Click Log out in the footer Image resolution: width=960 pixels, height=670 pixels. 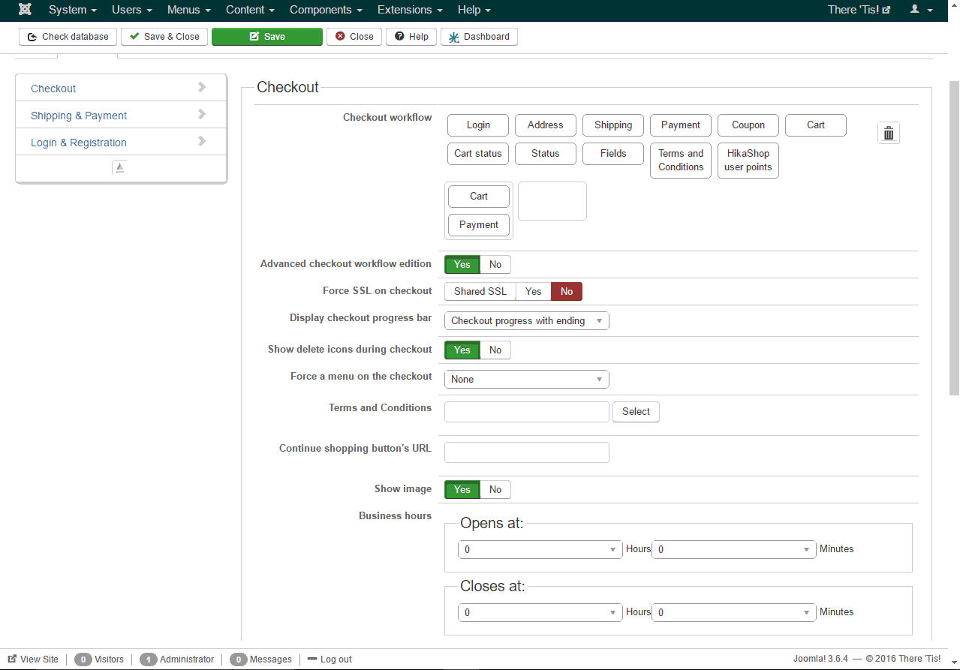click(330, 659)
